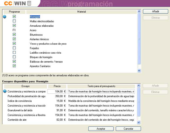Viewport: 170px width, 133px height.
Task: Click the blue row marker beside Hormigón
Action: pos(4,17)
